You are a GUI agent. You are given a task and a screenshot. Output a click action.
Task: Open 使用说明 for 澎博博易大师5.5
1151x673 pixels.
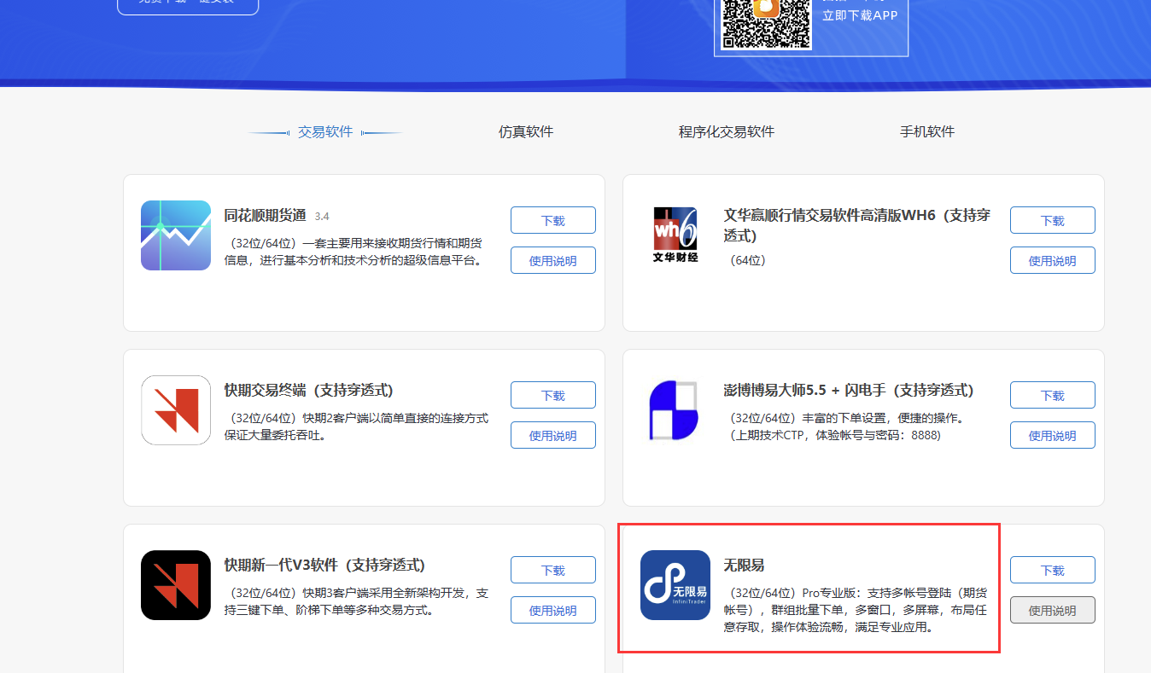(1053, 435)
